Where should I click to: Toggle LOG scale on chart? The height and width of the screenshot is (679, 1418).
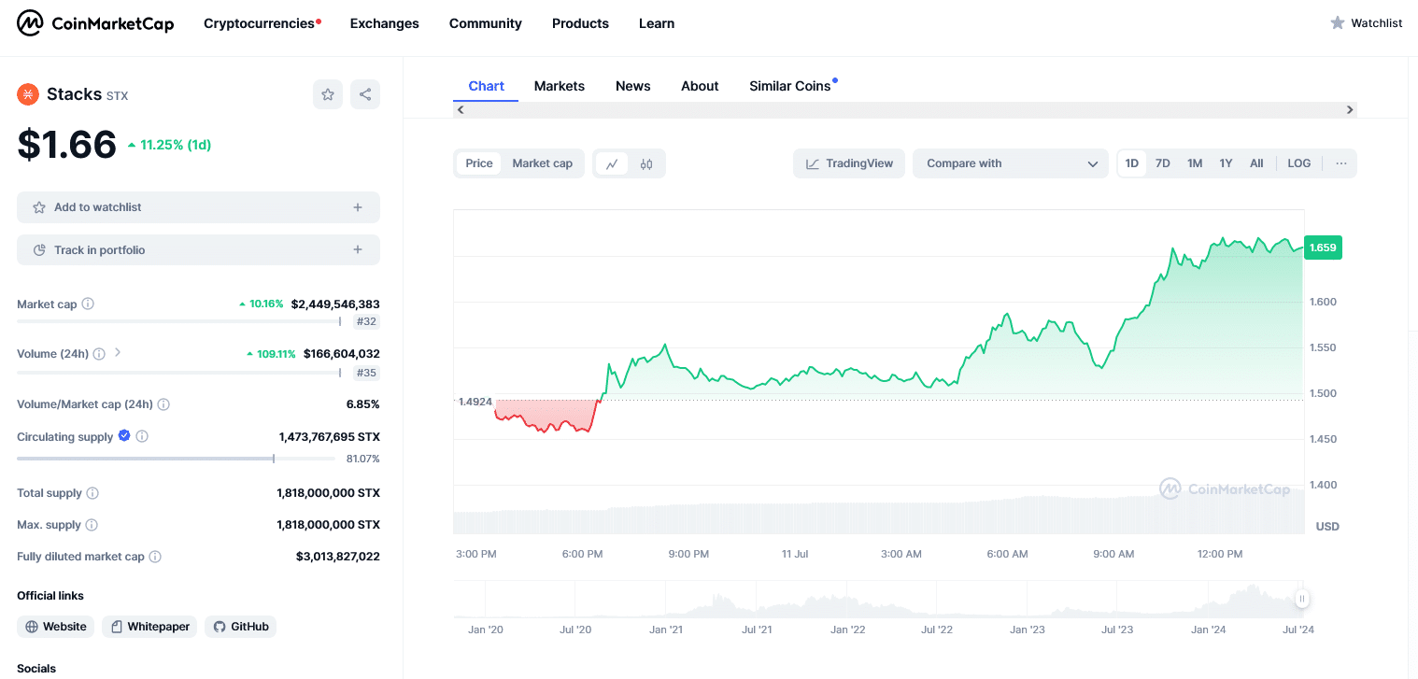click(x=1299, y=163)
